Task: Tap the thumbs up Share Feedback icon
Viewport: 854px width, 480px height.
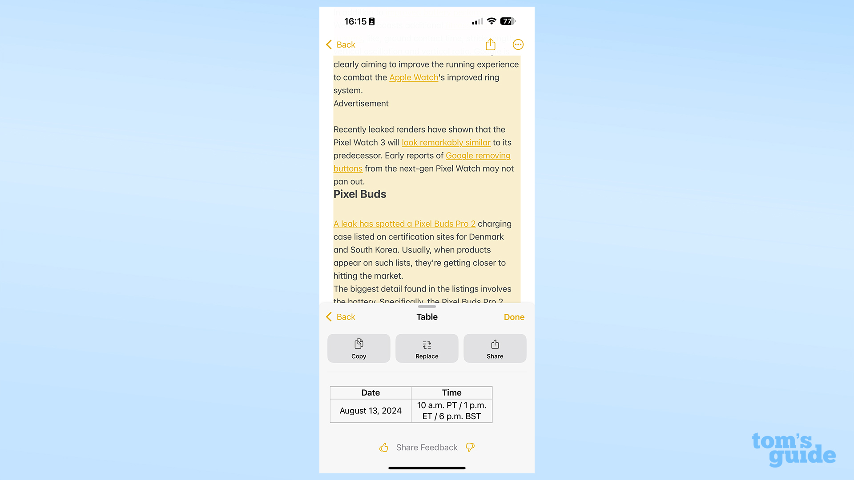Action: coord(384,447)
